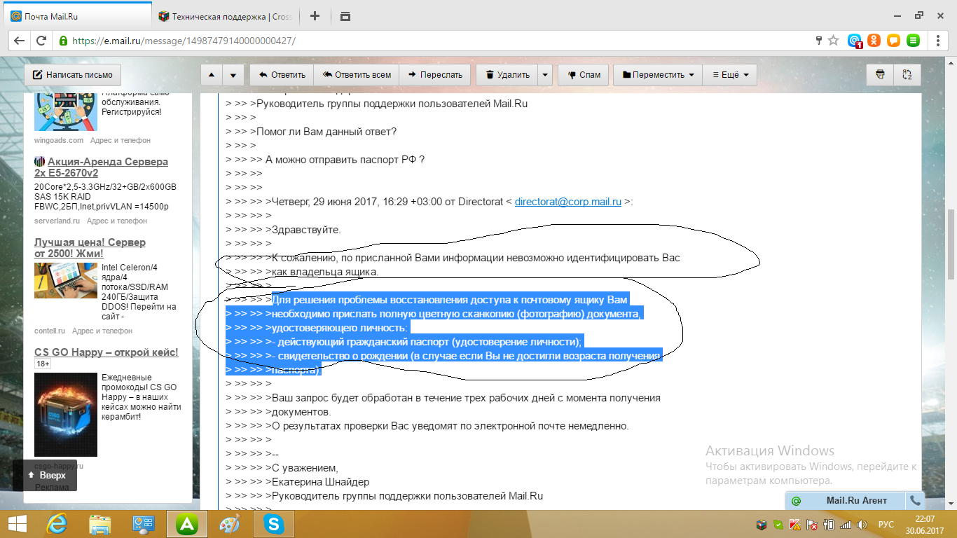Click the line С уважением,
Viewport: 957px width, 538px height.
click(305, 468)
